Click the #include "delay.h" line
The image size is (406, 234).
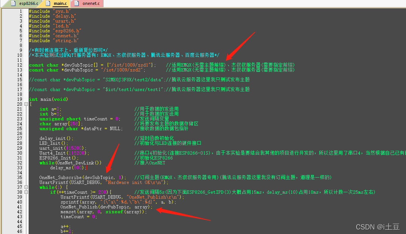53,16
